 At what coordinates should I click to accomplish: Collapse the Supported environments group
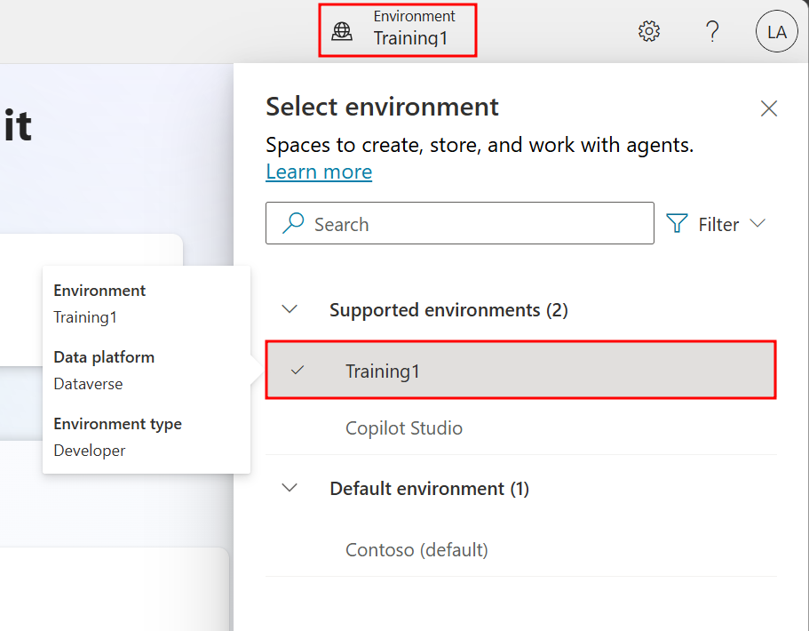tap(289, 309)
